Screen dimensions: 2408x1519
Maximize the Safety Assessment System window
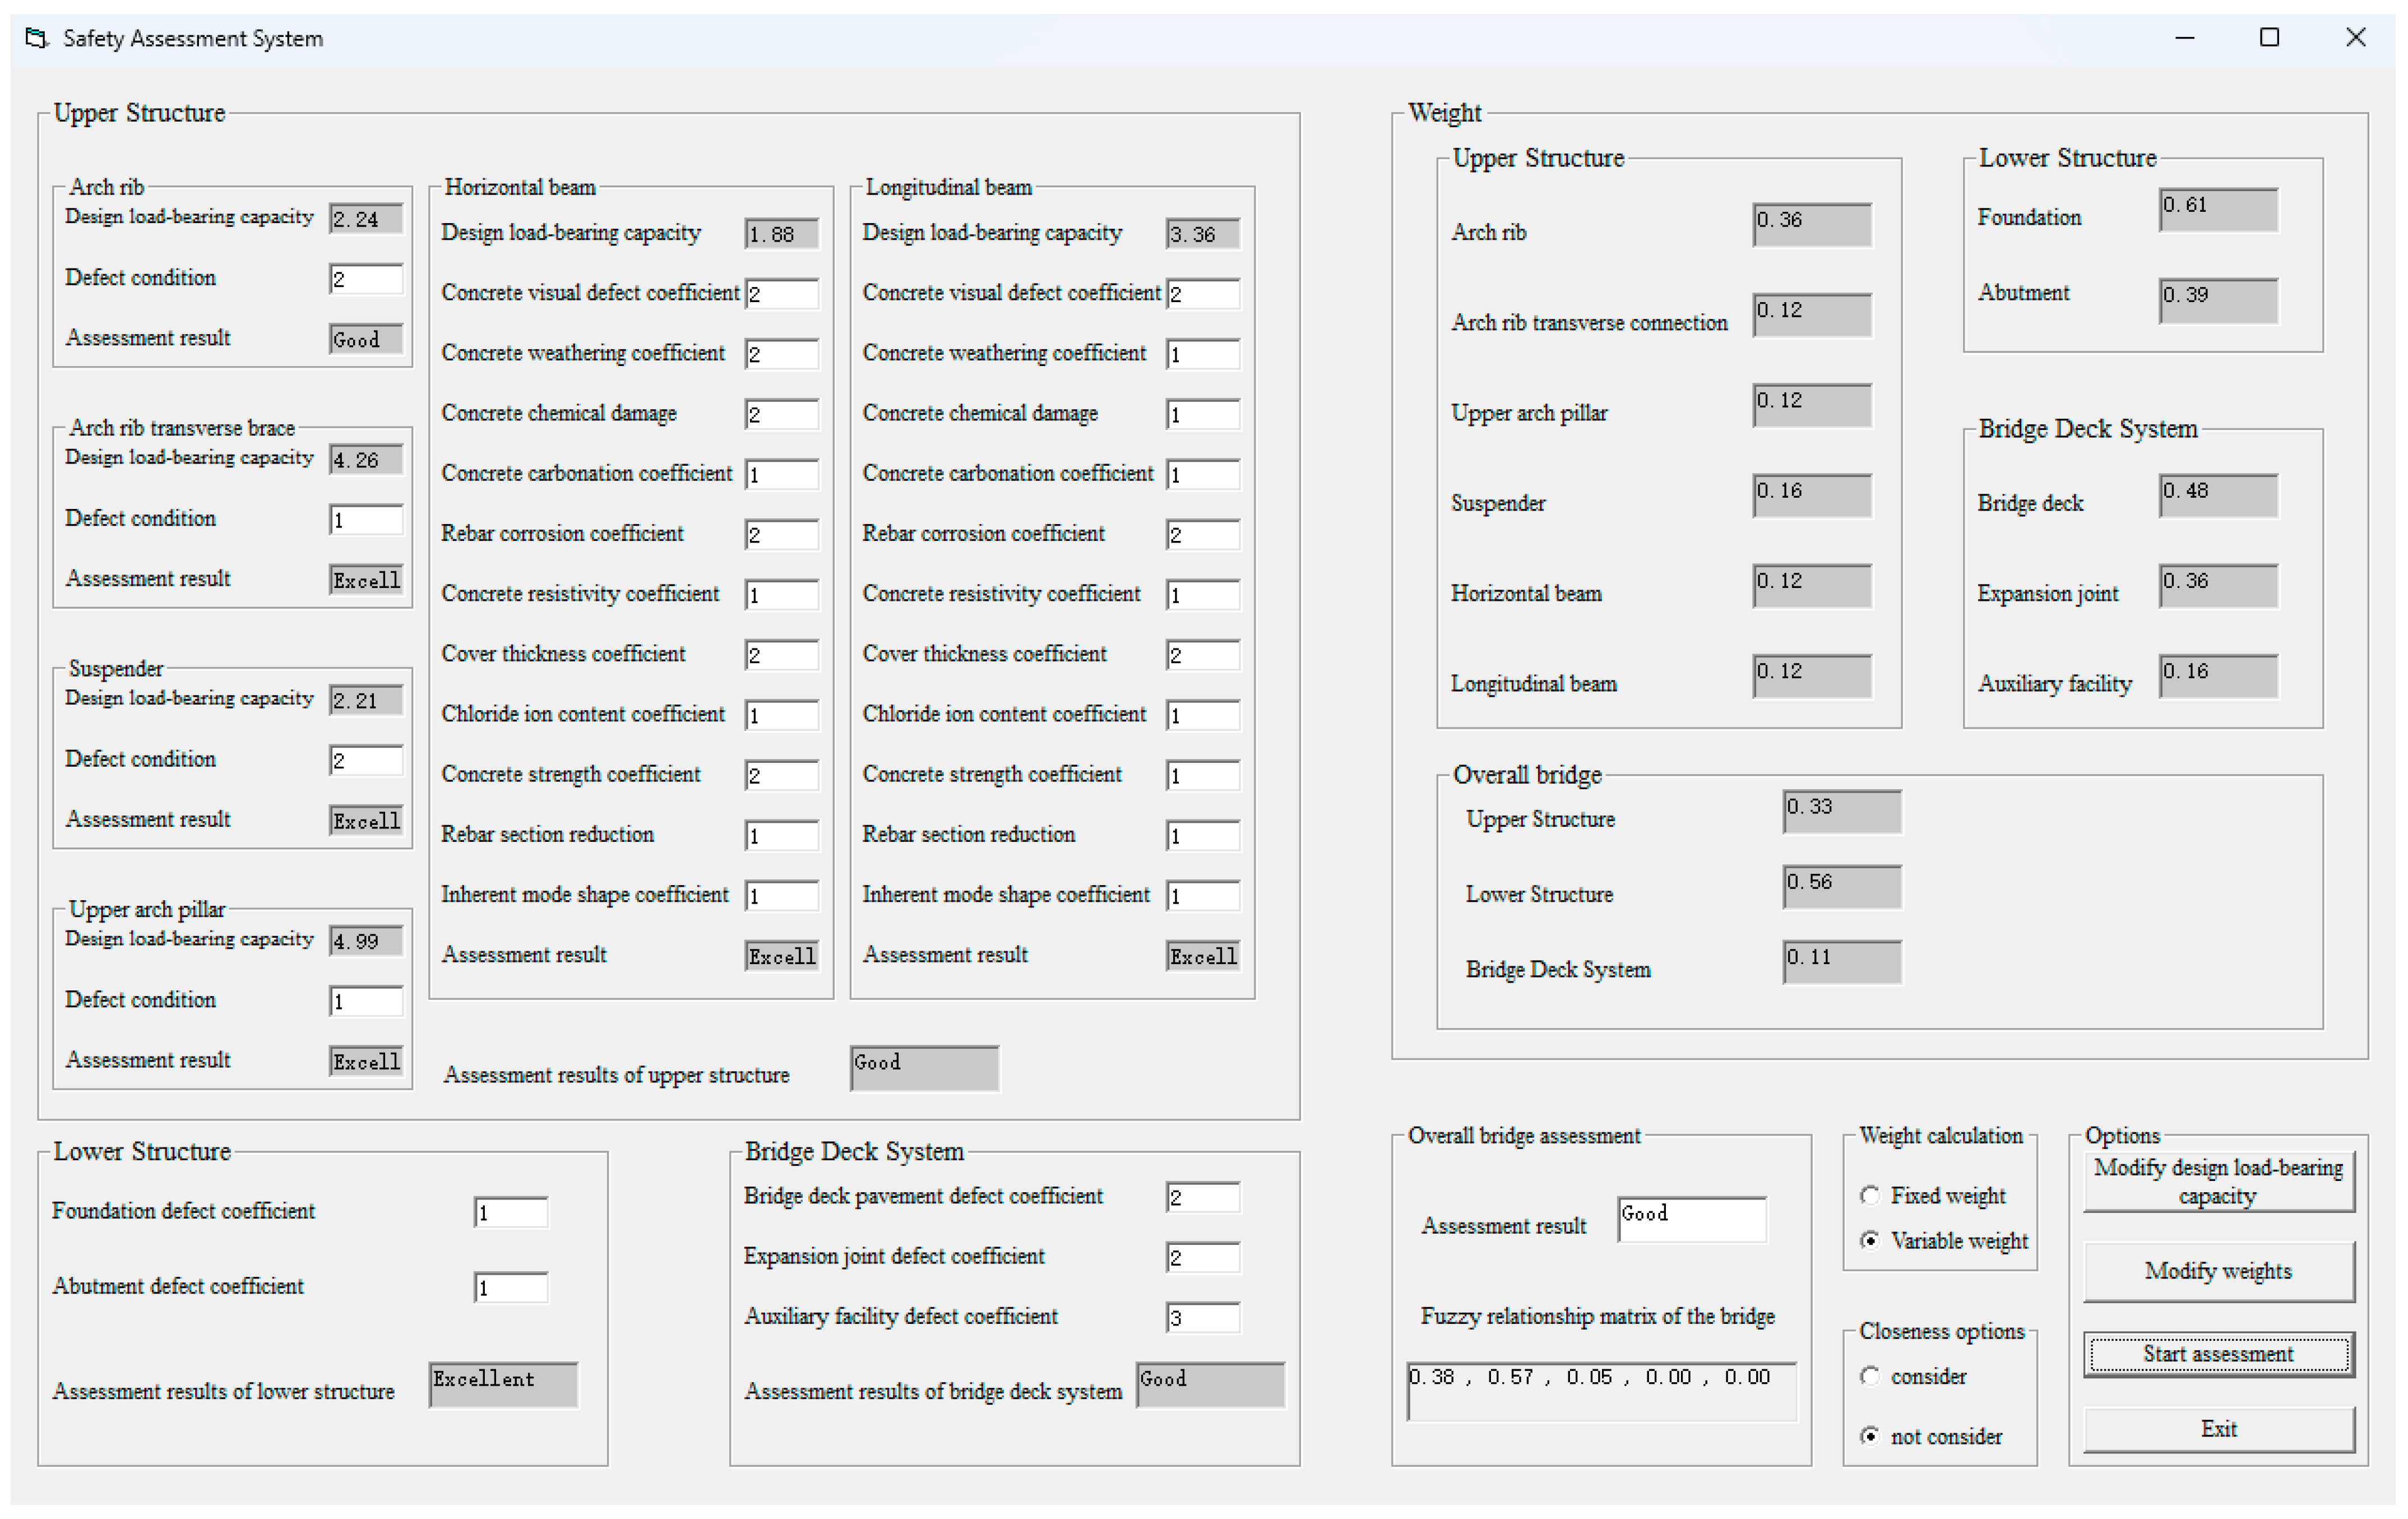click(2269, 38)
